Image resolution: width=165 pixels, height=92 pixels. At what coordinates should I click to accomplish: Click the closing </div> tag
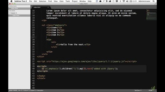pyautogui.click(x=40, y=56)
